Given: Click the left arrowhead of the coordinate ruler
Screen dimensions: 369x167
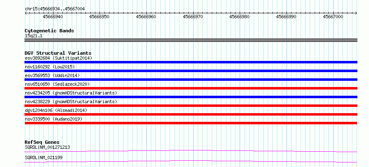Looking at the screenshot, I should tap(26, 13).
